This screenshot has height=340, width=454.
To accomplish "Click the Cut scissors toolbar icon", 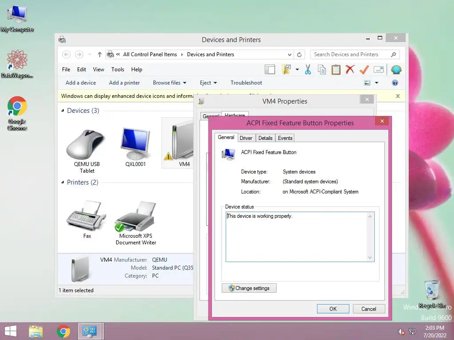I will click(308, 70).
